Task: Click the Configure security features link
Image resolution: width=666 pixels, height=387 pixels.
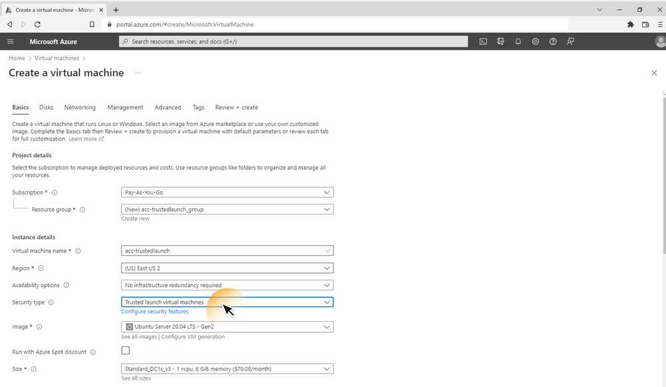Action: click(x=155, y=312)
